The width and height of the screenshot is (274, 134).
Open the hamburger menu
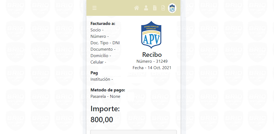(x=94, y=8)
